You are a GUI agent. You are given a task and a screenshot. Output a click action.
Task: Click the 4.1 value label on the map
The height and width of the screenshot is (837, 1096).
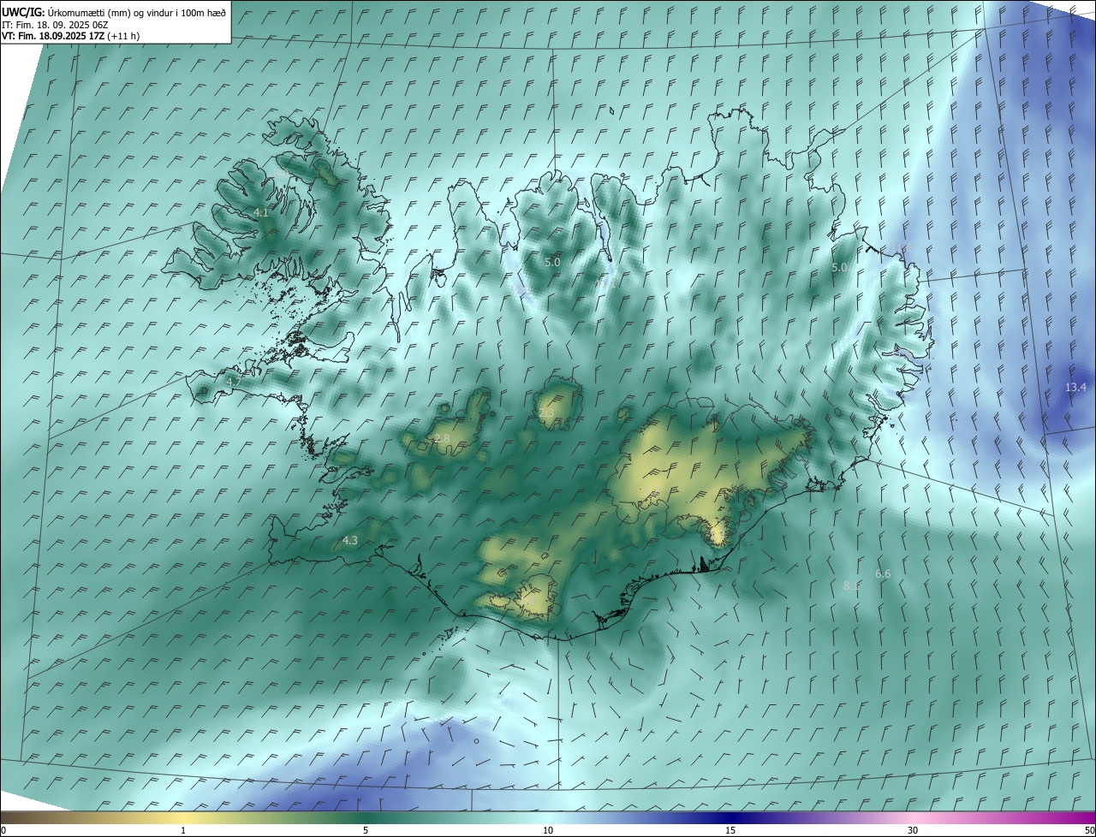(x=261, y=212)
